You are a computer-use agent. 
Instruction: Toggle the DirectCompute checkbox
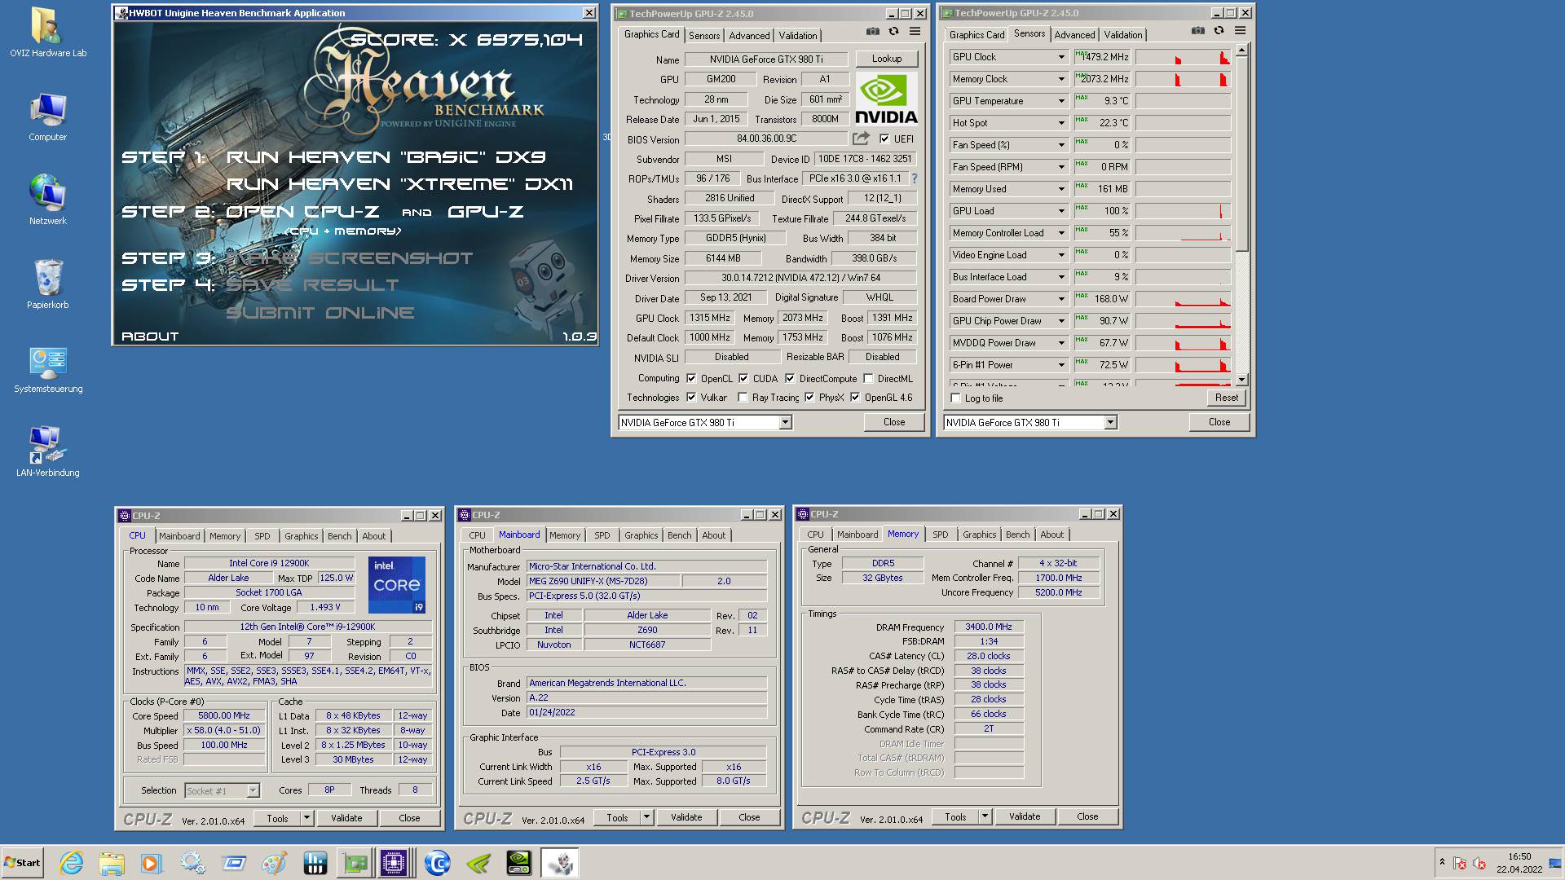point(790,378)
